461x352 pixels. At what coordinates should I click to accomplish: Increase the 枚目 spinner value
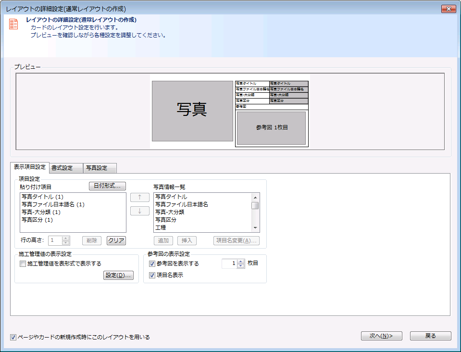click(x=241, y=261)
